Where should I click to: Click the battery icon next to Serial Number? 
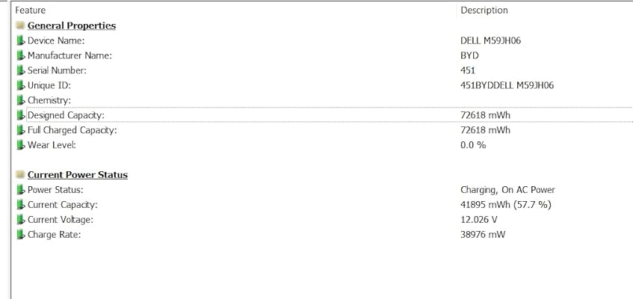click(21, 70)
